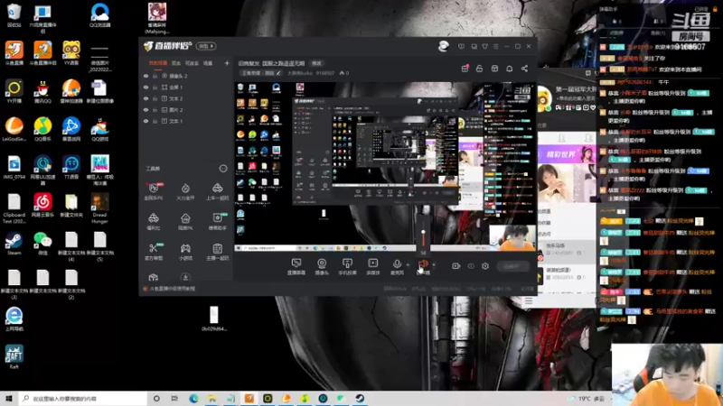This screenshot has width=723, height=406.
Task: Edit the stream category pencil icon
Action: point(278,73)
